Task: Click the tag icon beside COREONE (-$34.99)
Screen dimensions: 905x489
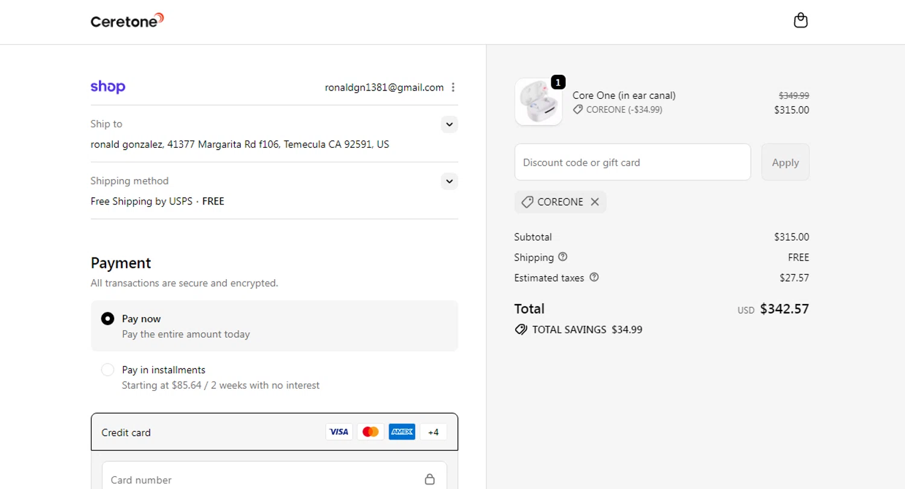Action: tap(578, 110)
